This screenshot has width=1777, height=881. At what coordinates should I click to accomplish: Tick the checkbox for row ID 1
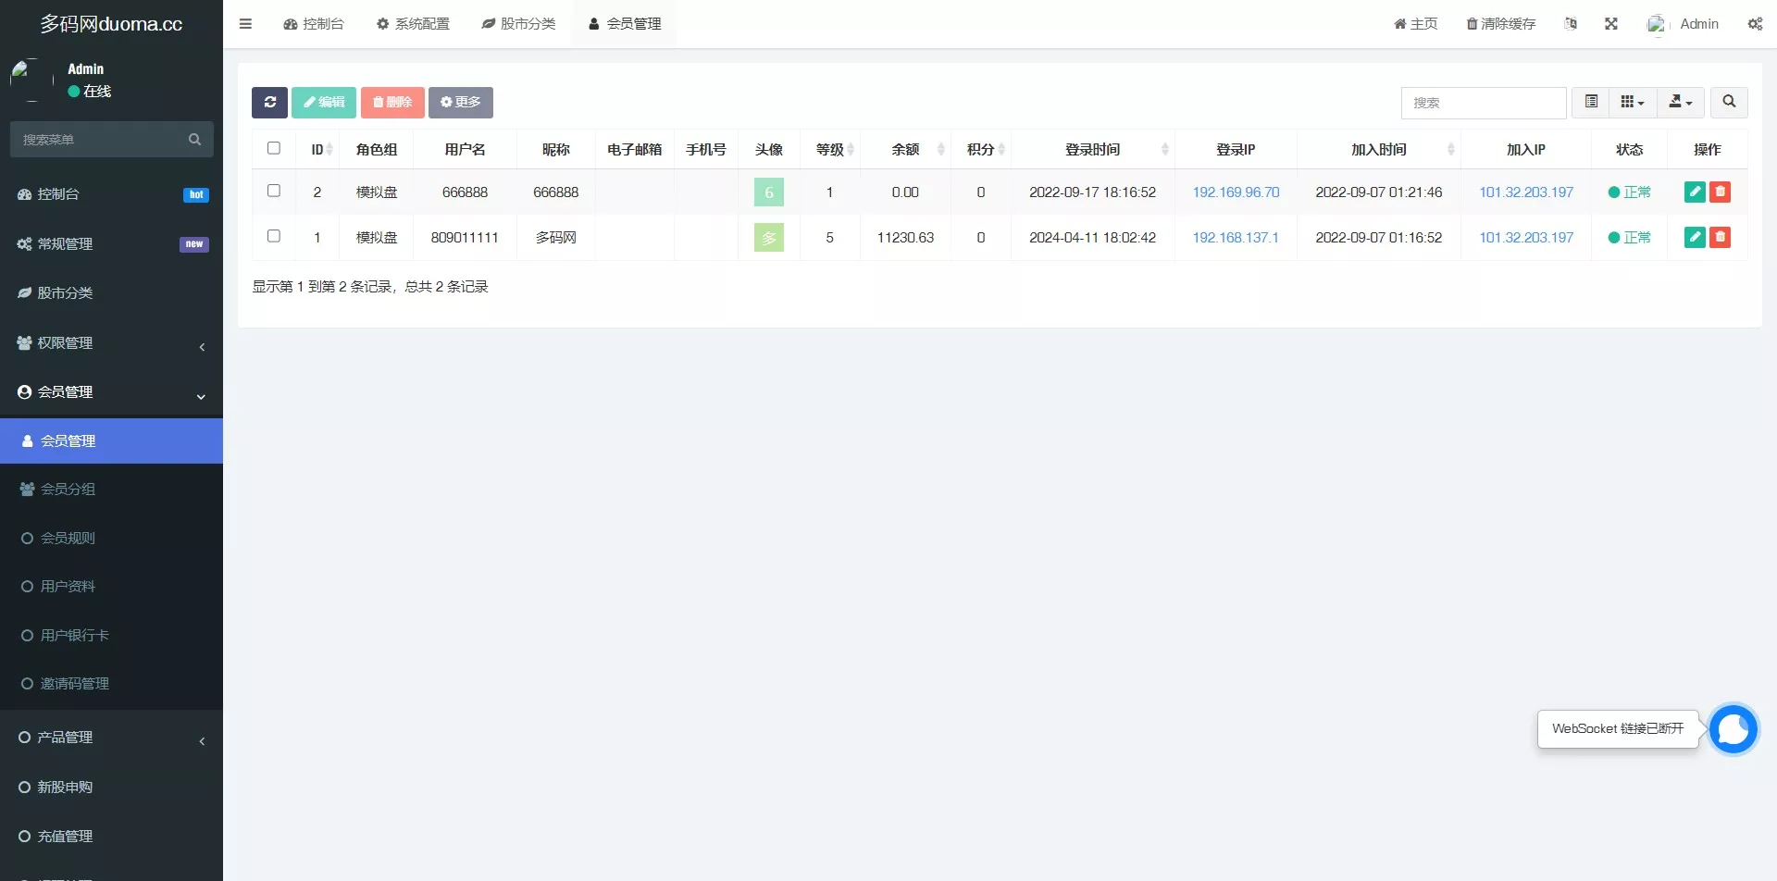(274, 236)
